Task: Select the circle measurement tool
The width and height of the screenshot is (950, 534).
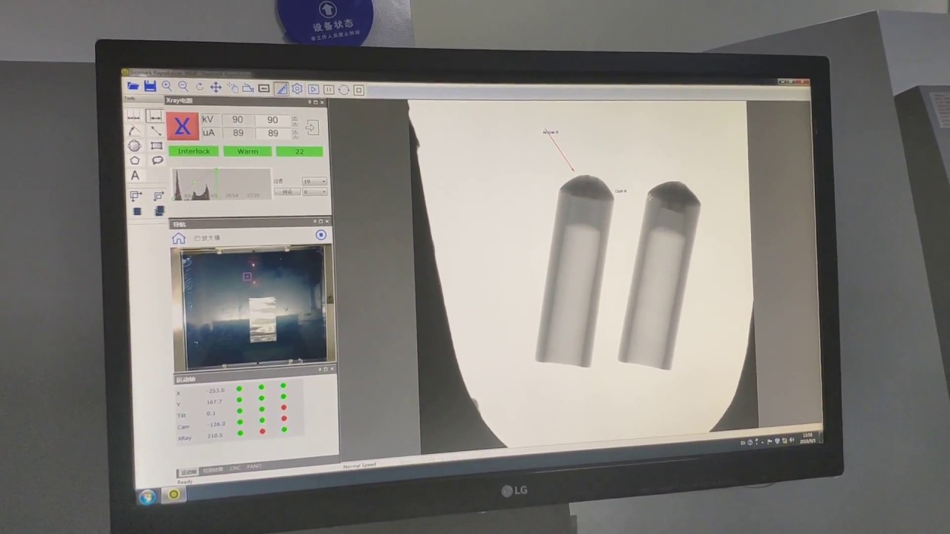Action: [x=134, y=146]
